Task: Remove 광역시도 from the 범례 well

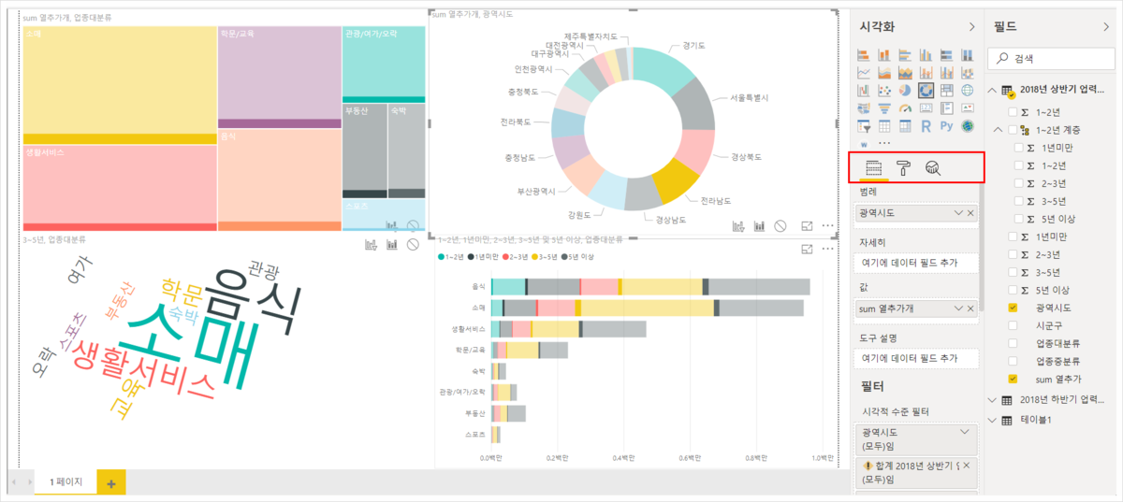Action: [970, 213]
